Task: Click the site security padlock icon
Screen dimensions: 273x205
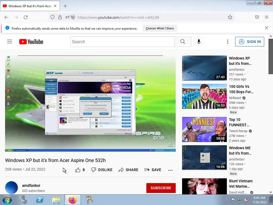Action: tap(60, 17)
